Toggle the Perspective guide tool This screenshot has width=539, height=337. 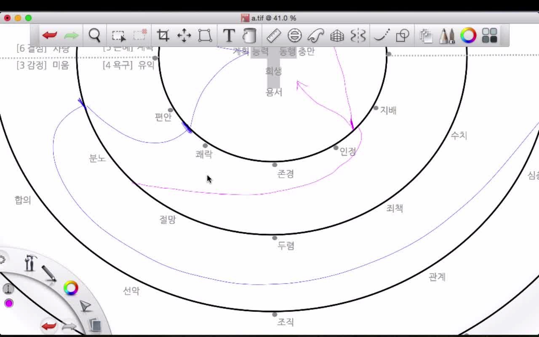coord(337,36)
